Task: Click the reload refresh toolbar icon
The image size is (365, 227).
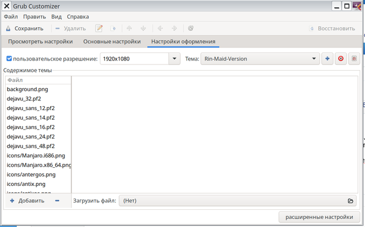Action: pyautogui.click(x=190, y=29)
